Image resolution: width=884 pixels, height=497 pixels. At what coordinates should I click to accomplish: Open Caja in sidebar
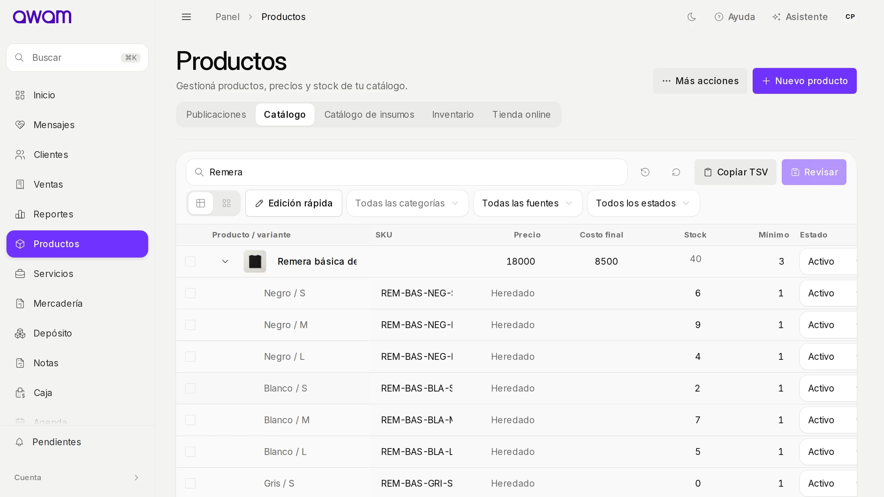click(x=77, y=393)
